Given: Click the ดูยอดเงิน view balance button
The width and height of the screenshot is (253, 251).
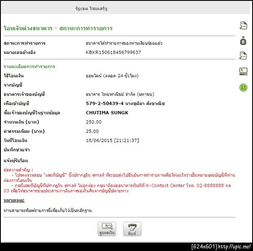Looking at the screenshot, I should click(107, 229).
